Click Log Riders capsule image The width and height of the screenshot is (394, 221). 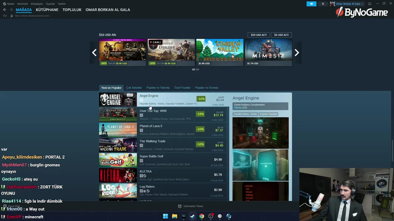tap(118, 190)
